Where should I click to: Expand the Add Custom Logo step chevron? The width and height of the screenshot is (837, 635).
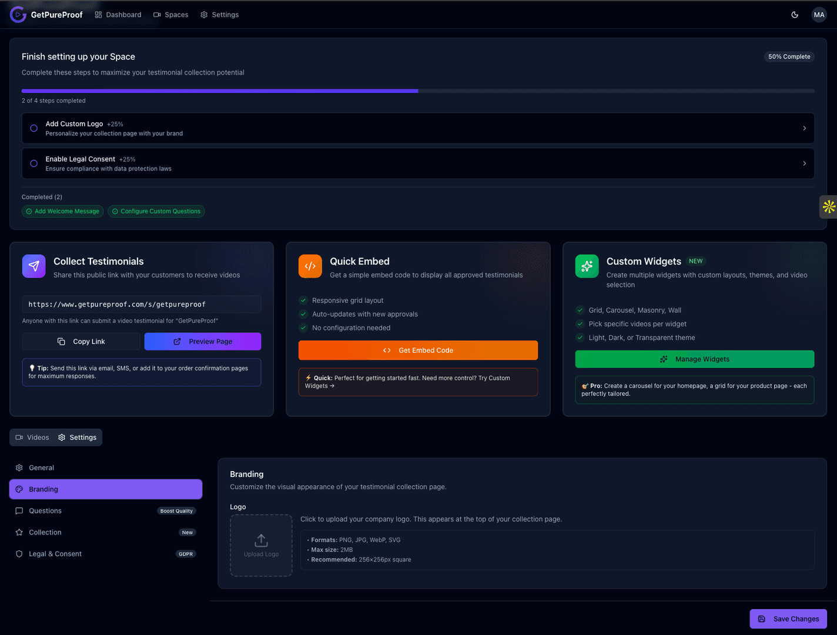pos(804,128)
